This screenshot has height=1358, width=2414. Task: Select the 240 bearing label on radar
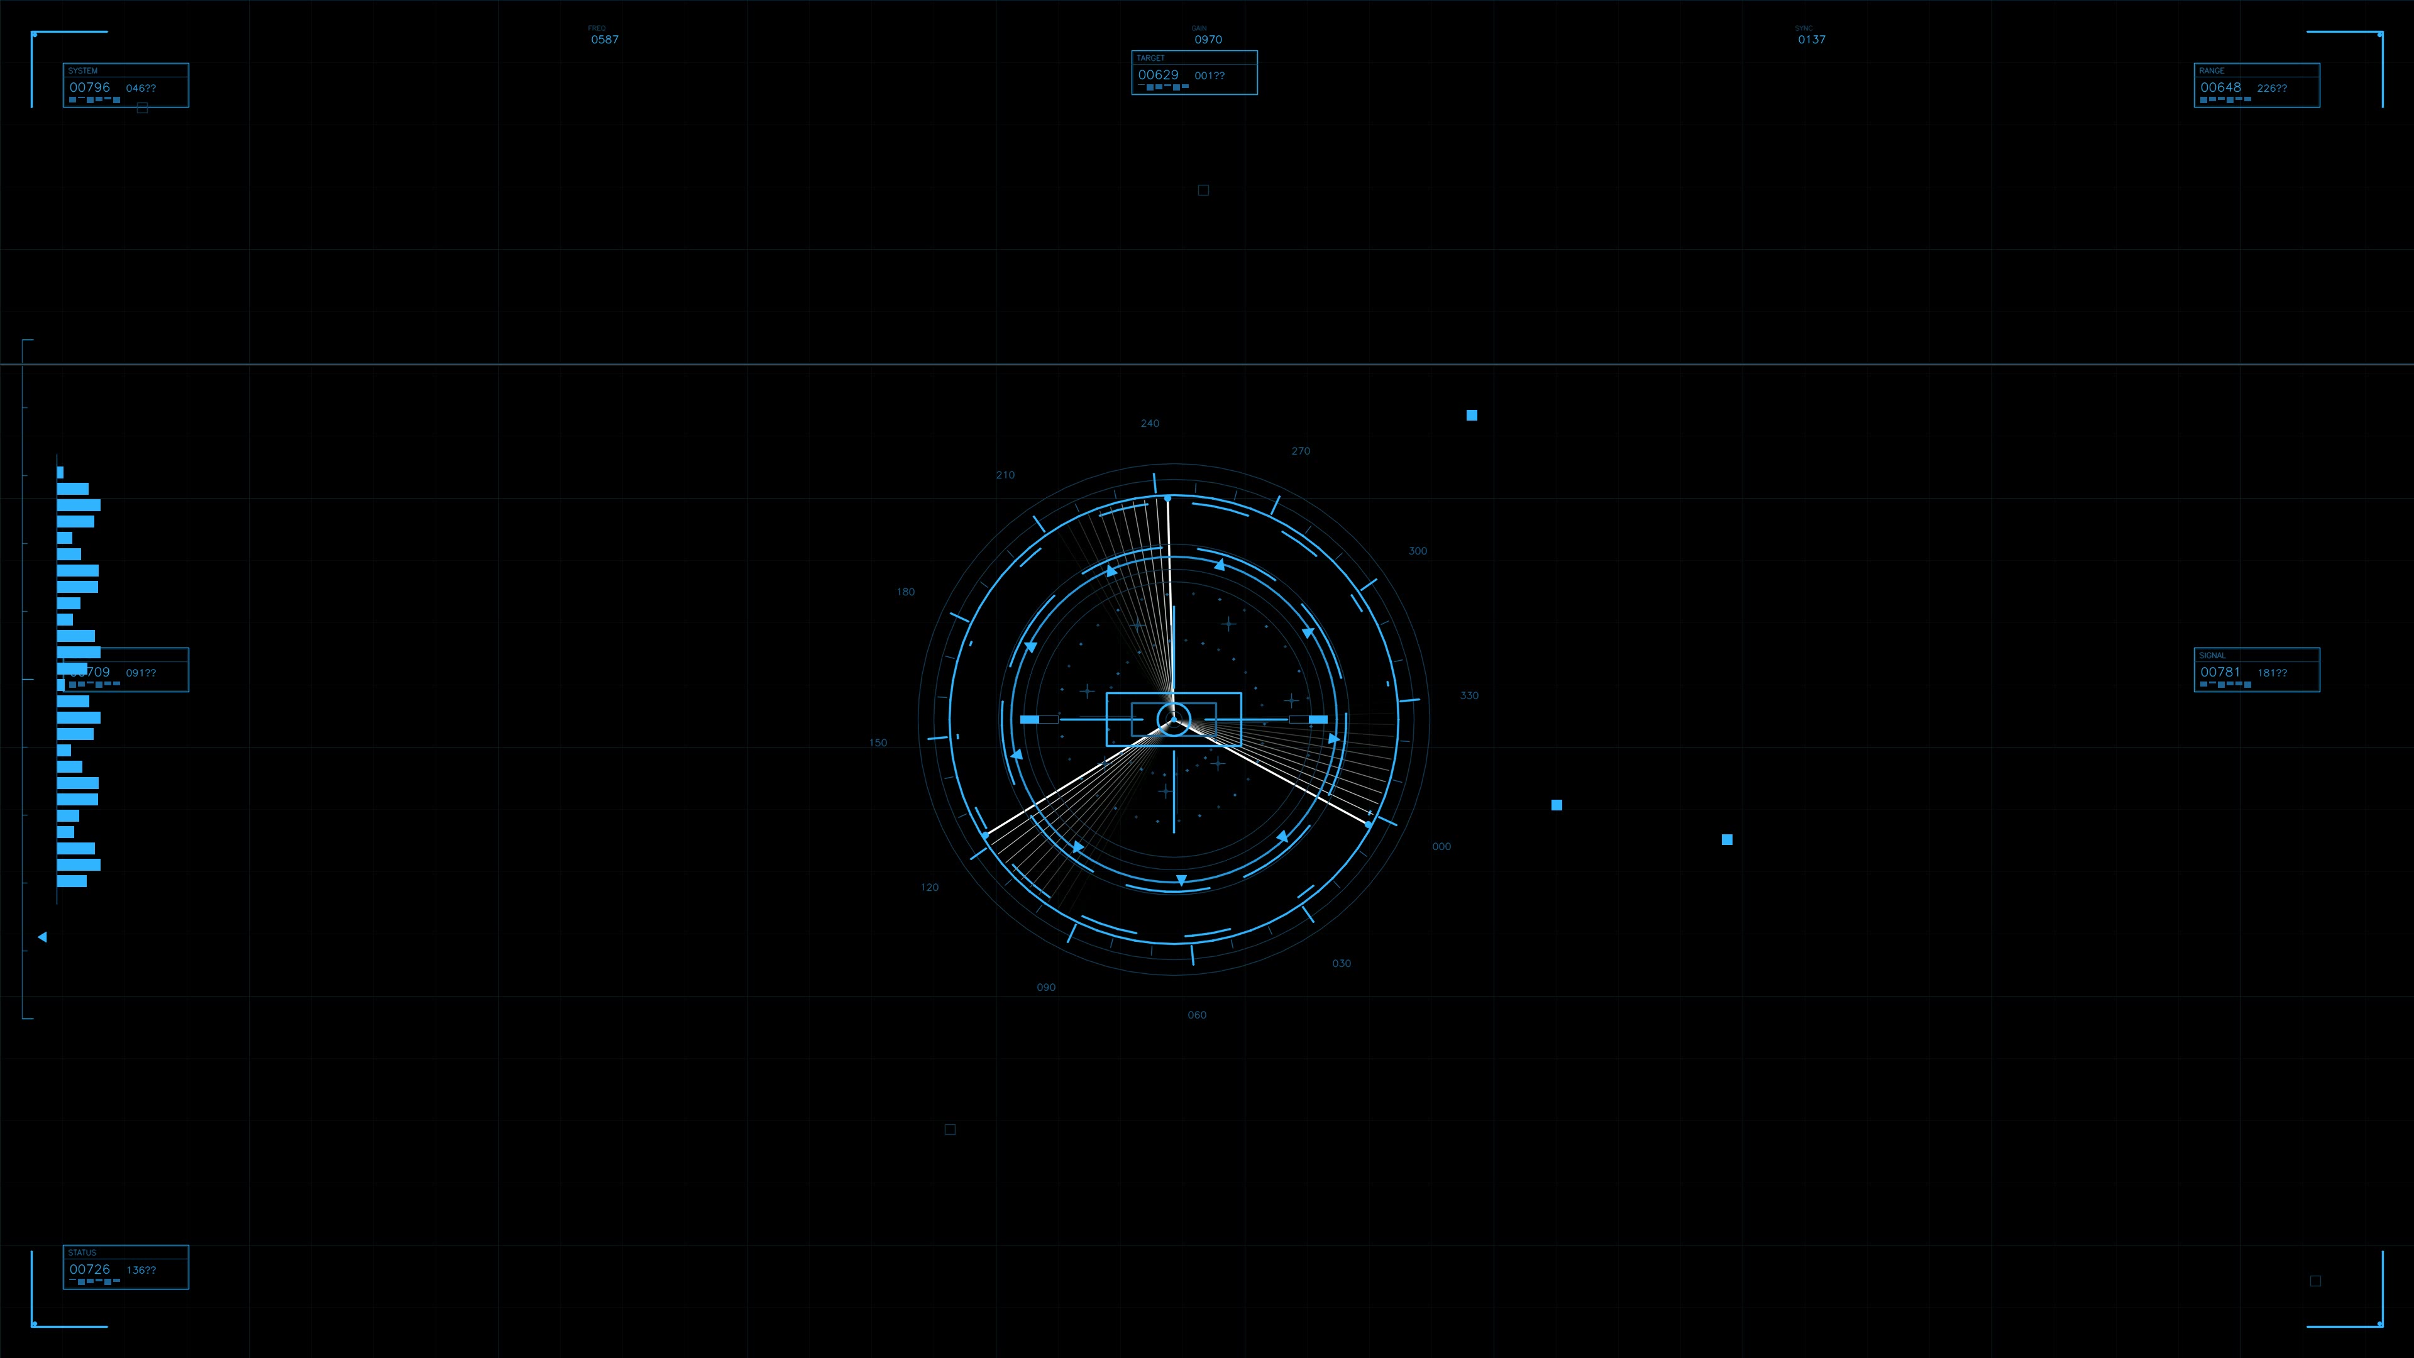[1150, 422]
